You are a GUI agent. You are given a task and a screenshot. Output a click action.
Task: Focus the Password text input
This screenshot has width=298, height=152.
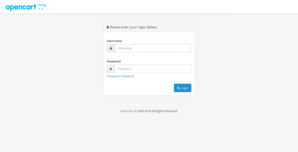click(x=153, y=69)
